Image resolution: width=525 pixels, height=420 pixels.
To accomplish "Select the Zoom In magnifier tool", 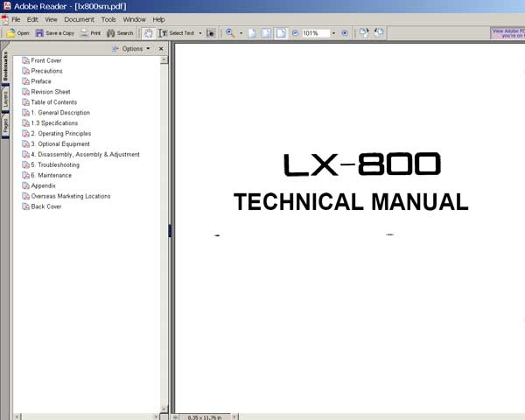I will [230, 33].
